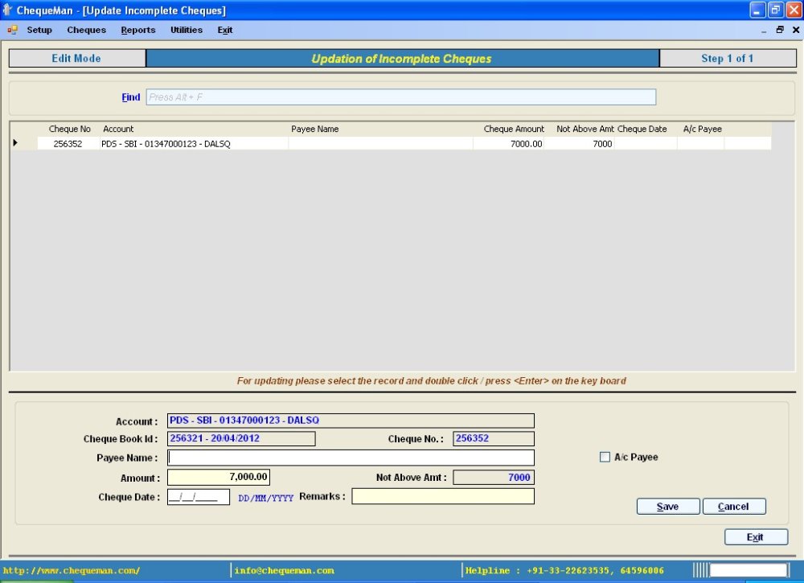Open the Utilities menu
The image size is (804, 583).
pyautogui.click(x=186, y=30)
